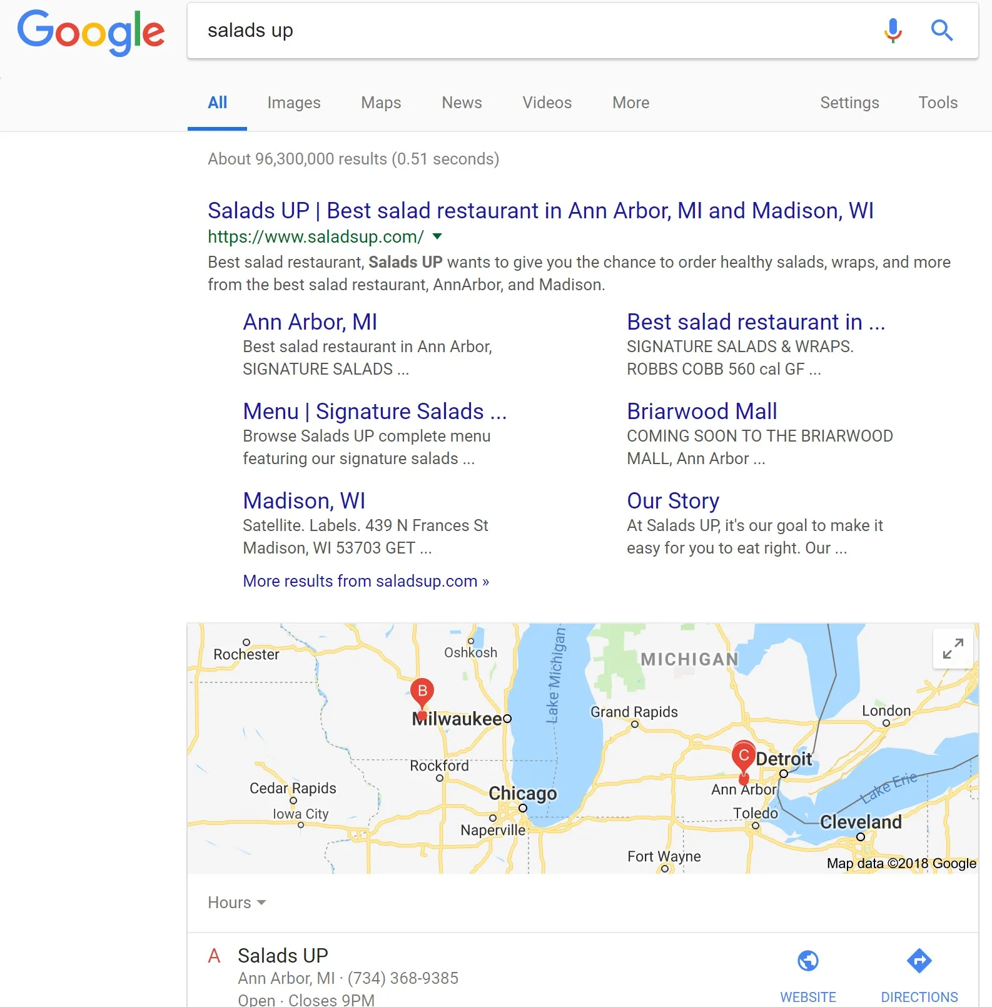Open the Madison, WI sitelink
992x1007 pixels.
(x=304, y=500)
